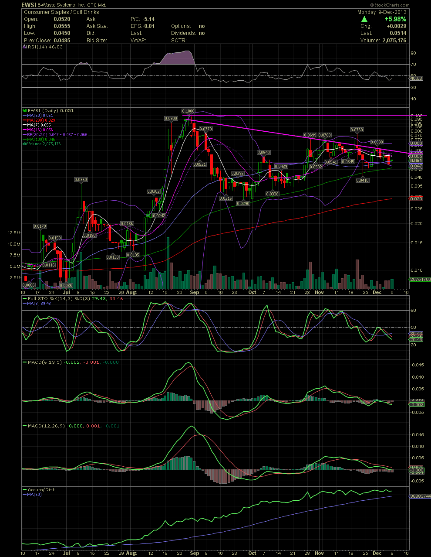Image resolution: width=431 pixels, height=557 pixels.
Task: Click the 38883744 Accum/Dist axis tag
Action: (420, 496)
